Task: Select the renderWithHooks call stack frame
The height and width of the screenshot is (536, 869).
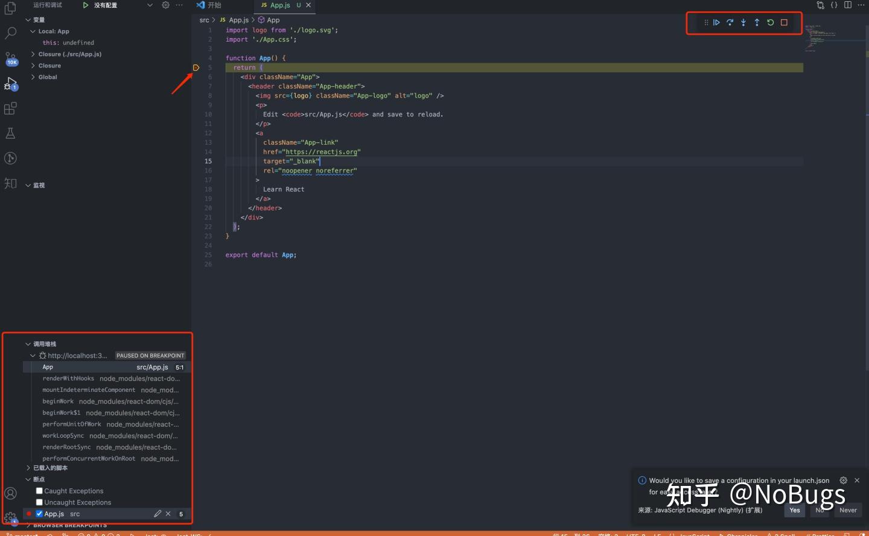Action: click(68, 378)
